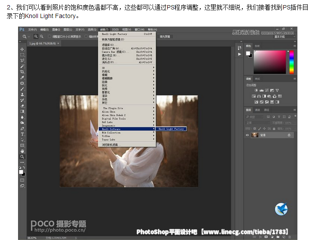
Task: Add a Gradient Map adjustment
Action: pyautogui.click(x=277, y=102)
